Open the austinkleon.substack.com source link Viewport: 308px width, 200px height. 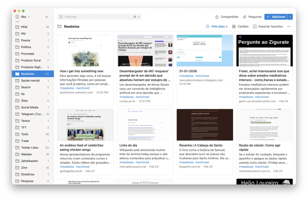click(x=76, y=92)
